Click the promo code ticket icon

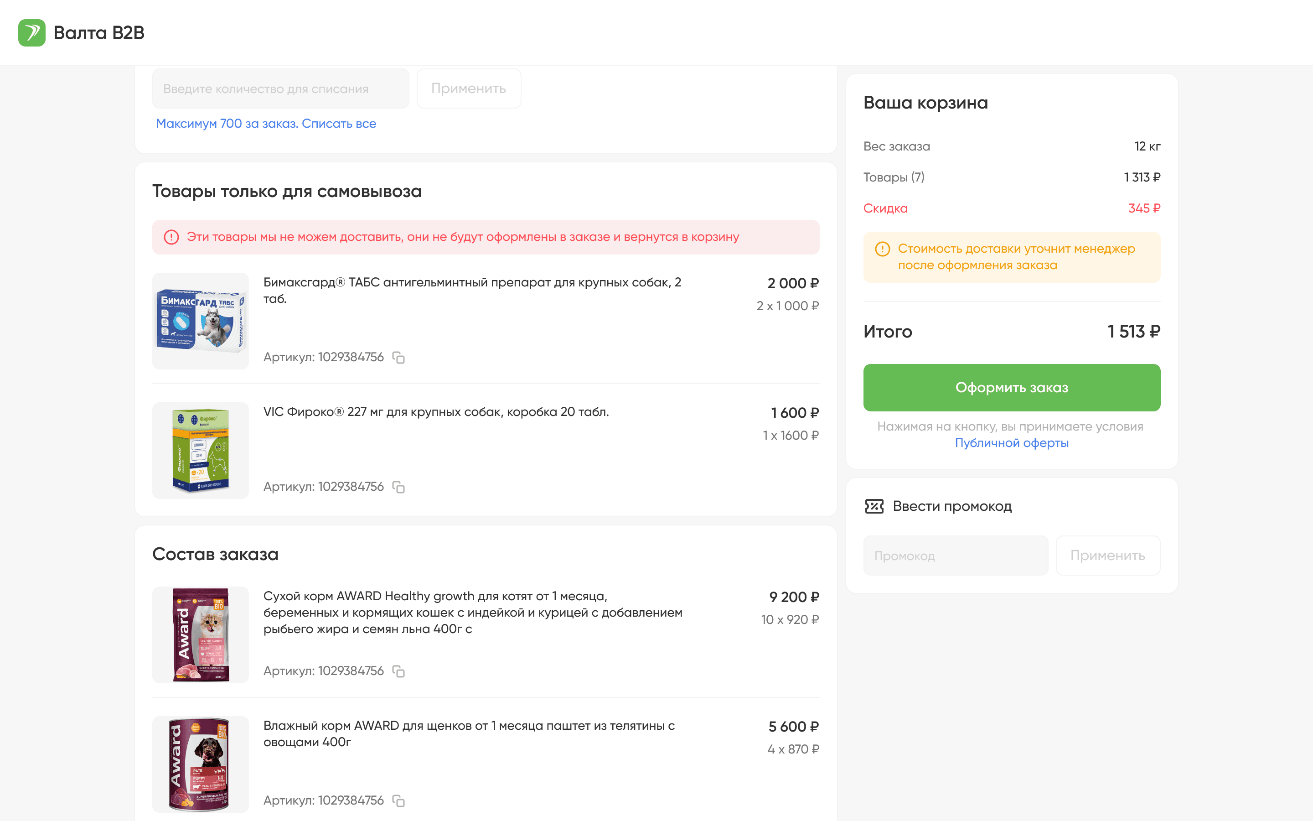(874, 506)
